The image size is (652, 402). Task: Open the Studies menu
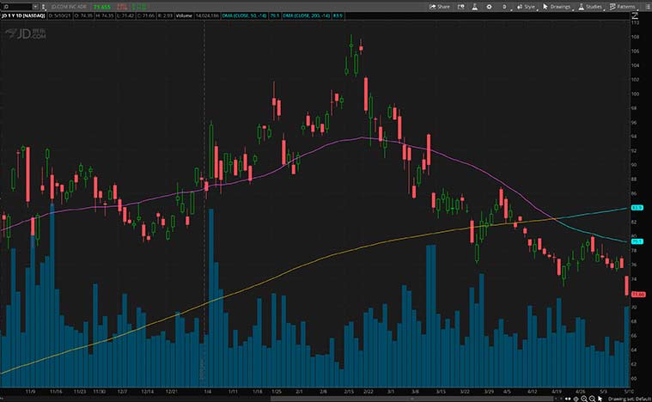point(590,6)
